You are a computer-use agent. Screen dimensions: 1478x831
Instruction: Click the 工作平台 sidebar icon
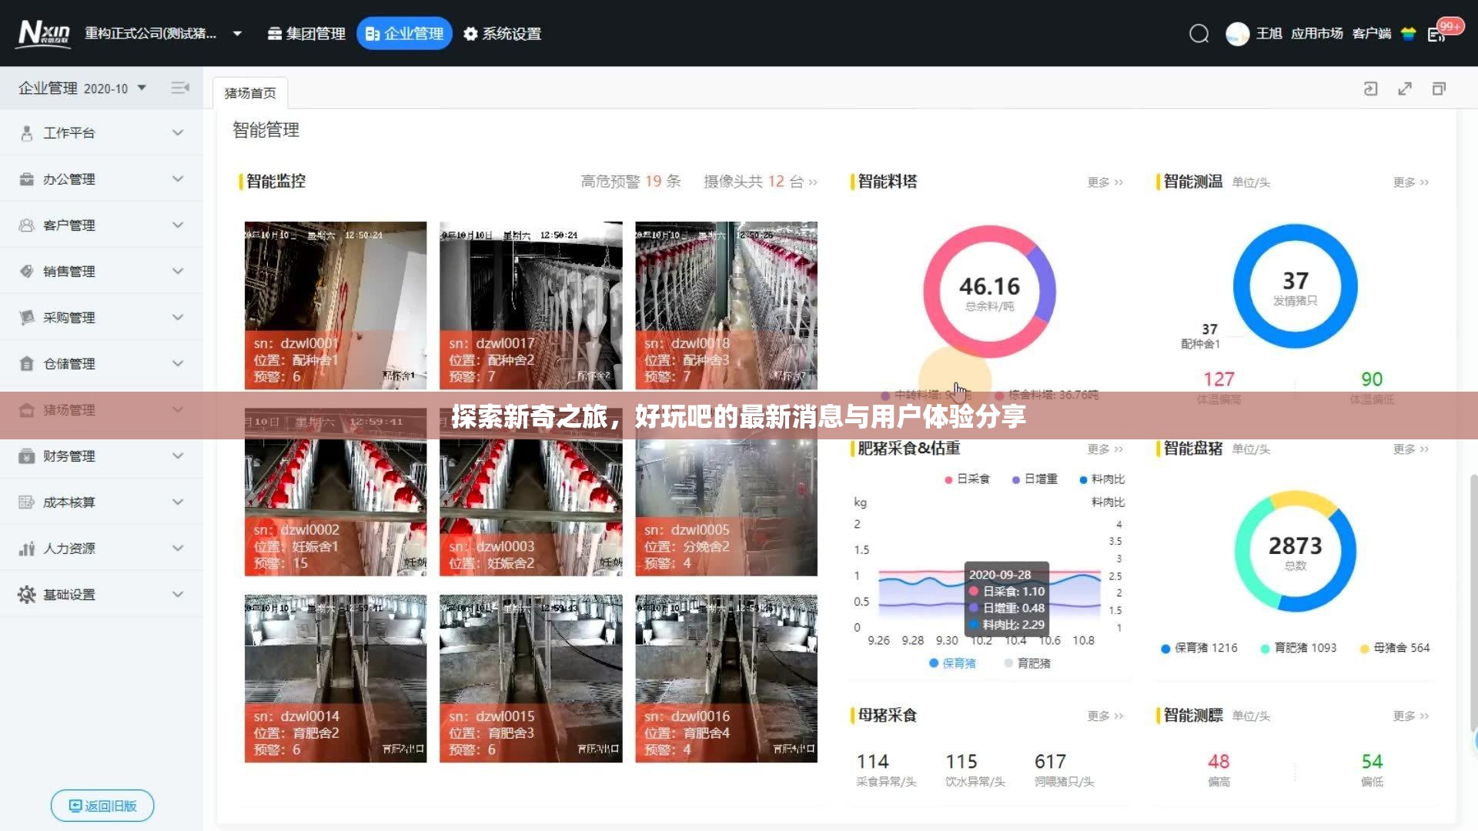(x=26, y=133)
